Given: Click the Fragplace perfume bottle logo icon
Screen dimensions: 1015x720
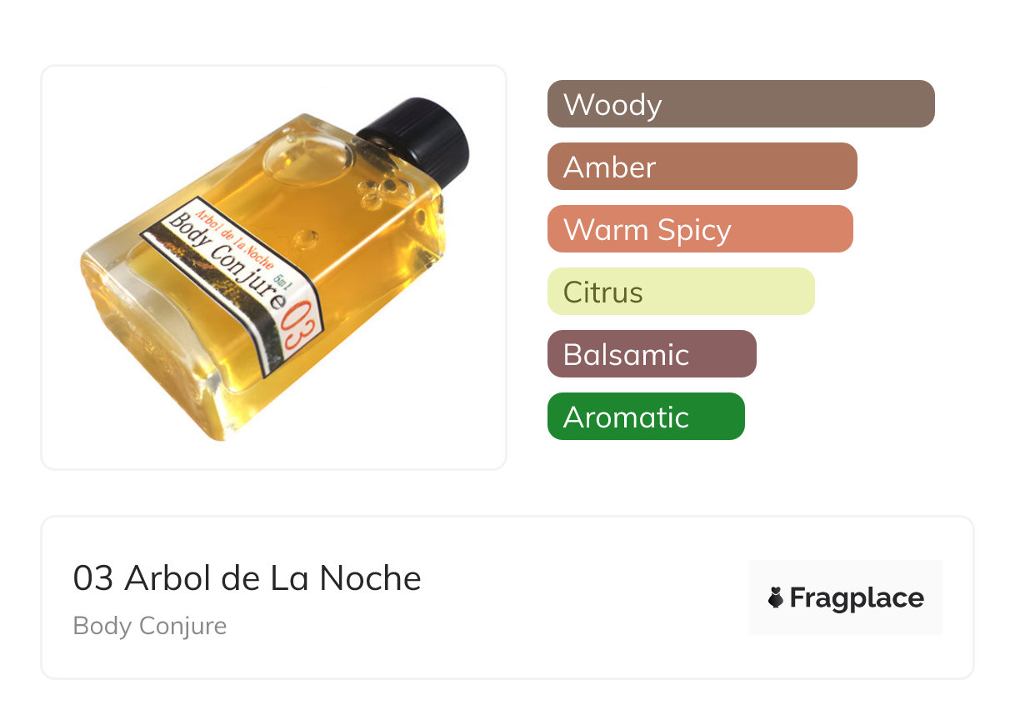Looking at the screenshot, I should click(776, 597).
